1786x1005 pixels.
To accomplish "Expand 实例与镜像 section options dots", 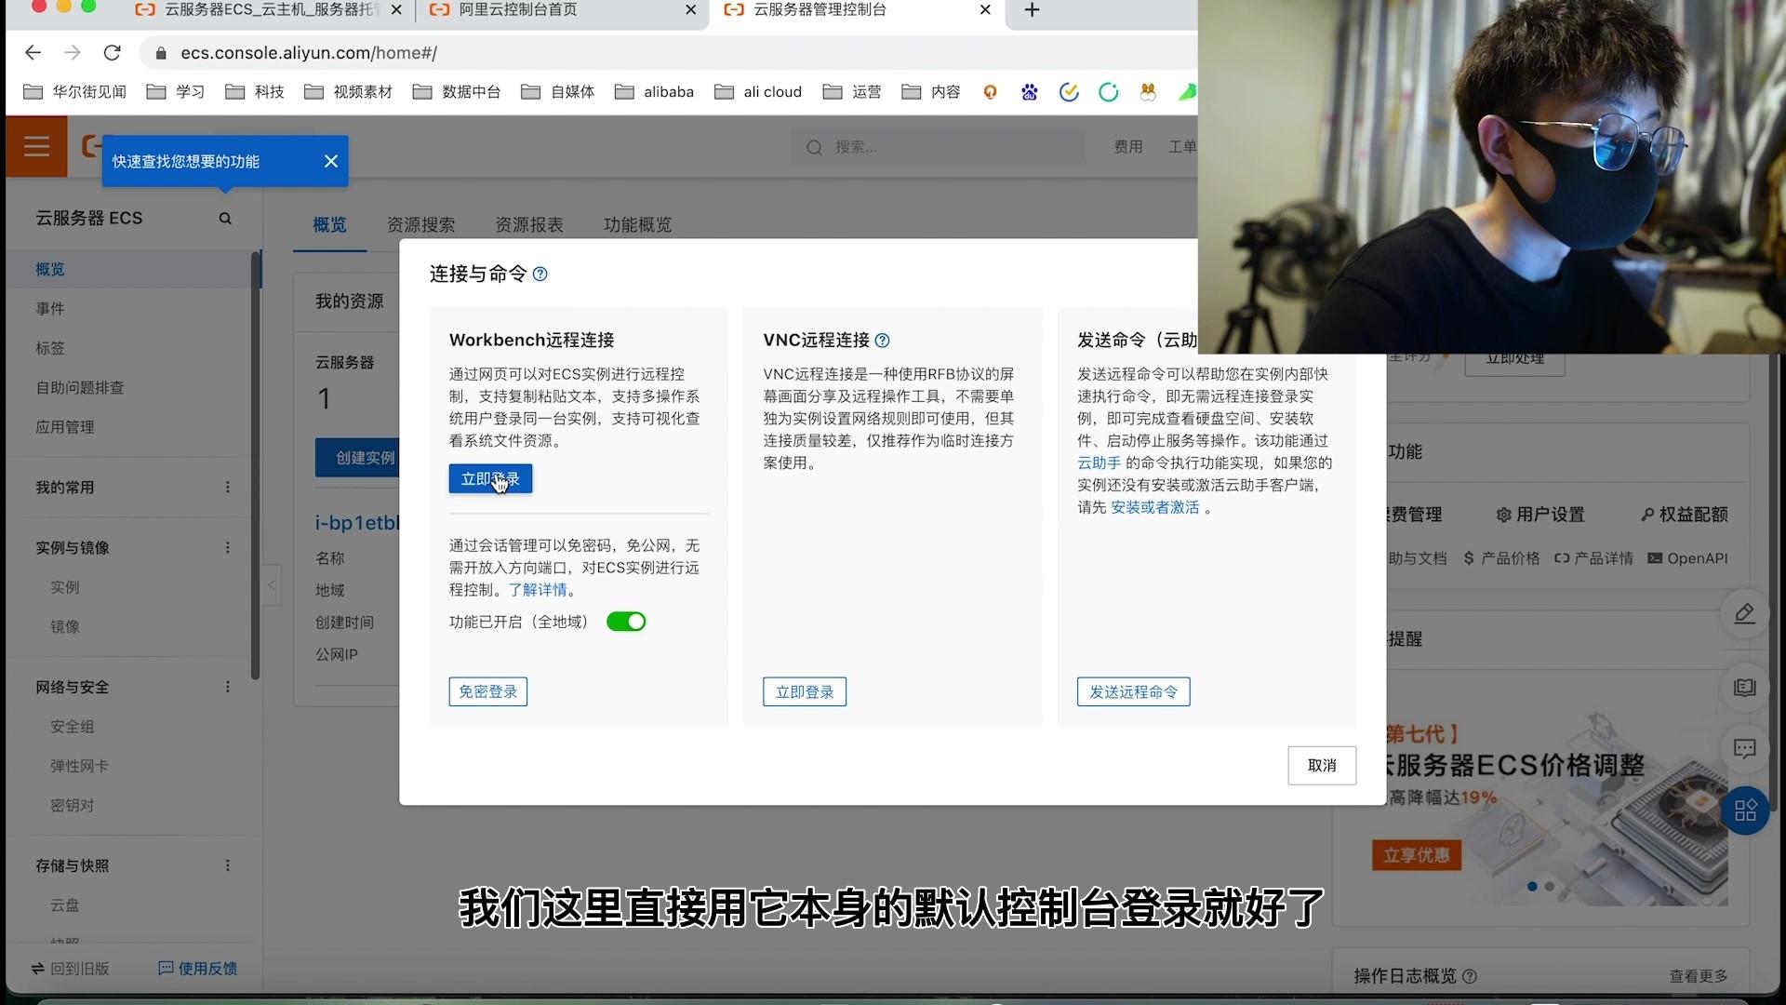I will [x=228, y=548].
